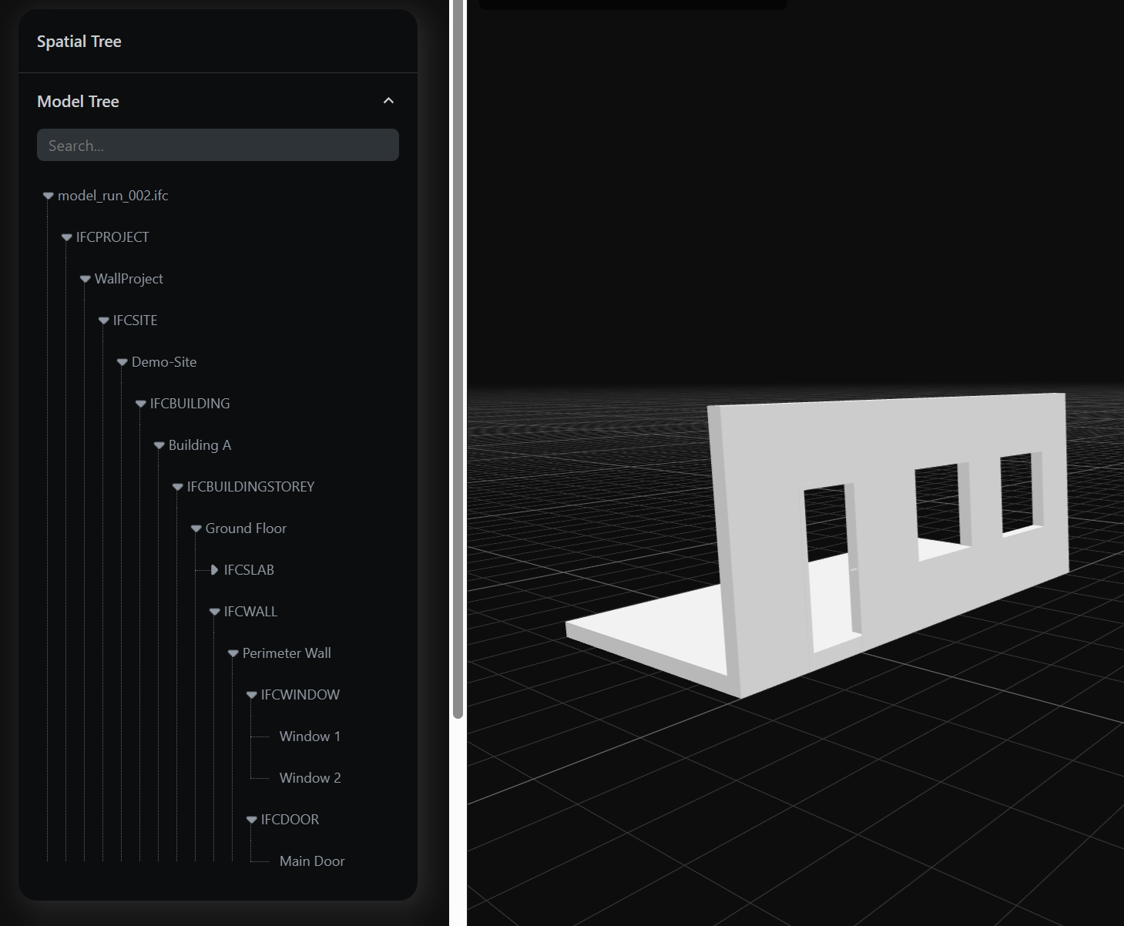Collapse the IFCWALL node arrow

point(215,612)
